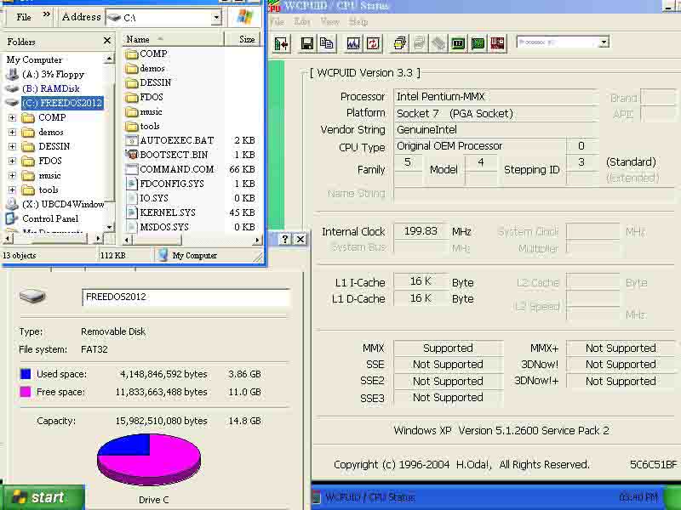
Task: Open the Edit menu in WCPUID
Action: click(302, 21)
